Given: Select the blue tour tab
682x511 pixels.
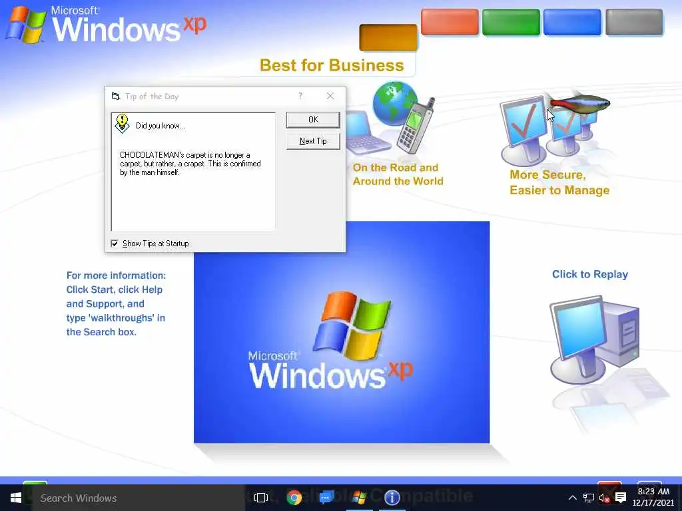Looking at the screenshot, I should pyautogui.click(x=572, y=22).
